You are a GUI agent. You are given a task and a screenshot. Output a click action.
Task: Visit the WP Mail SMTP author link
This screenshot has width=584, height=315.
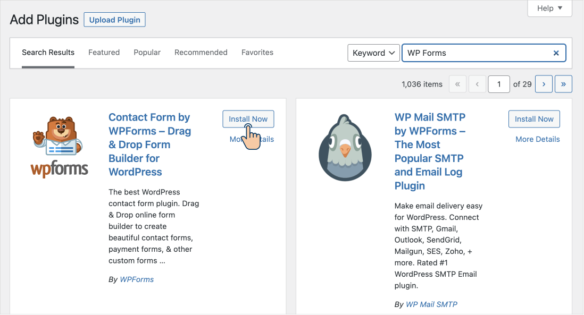pyautogui.click(x=431, y=304)
